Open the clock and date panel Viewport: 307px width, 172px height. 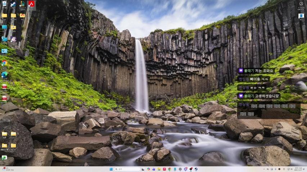[x=299, y=169]
